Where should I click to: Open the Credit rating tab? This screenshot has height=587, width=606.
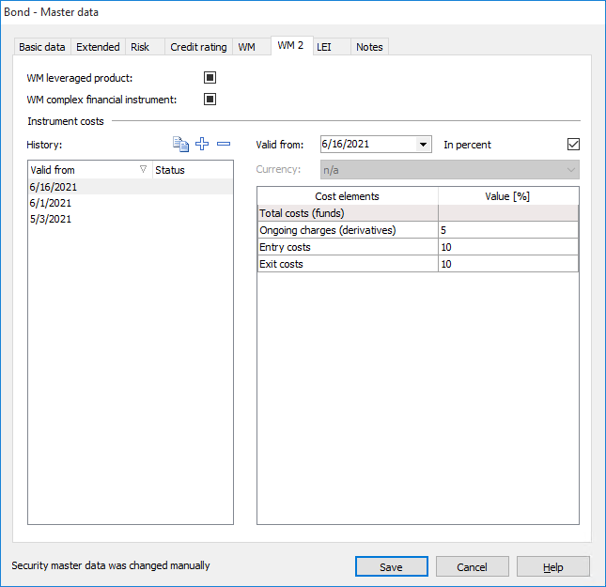click(198, 47)
